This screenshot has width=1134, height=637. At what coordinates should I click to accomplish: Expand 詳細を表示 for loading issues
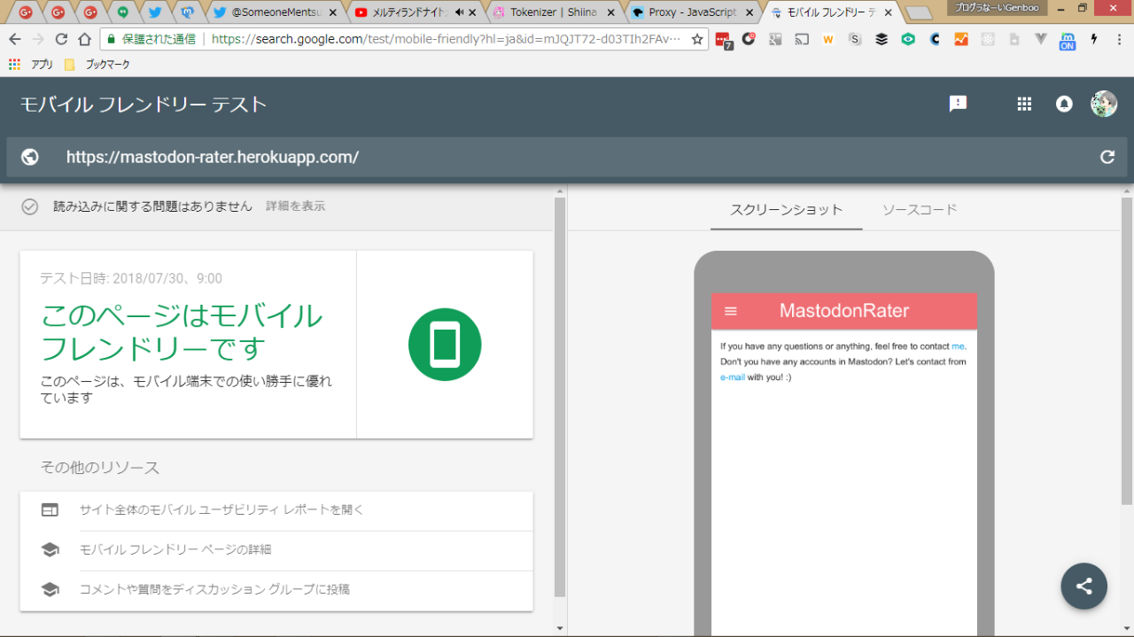(295, 206)
